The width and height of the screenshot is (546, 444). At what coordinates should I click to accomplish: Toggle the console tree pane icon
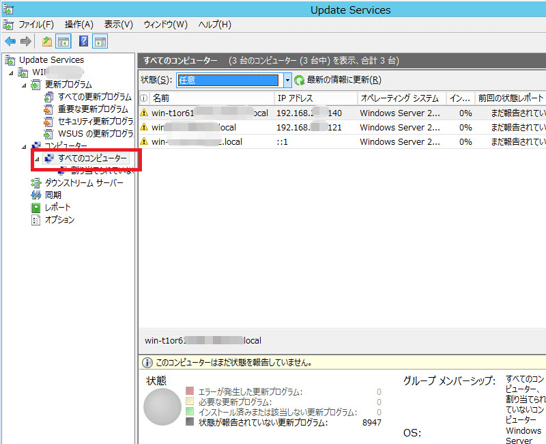[x=63, y=42]
